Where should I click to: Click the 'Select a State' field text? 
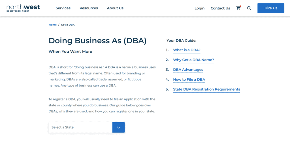[63, 127]
